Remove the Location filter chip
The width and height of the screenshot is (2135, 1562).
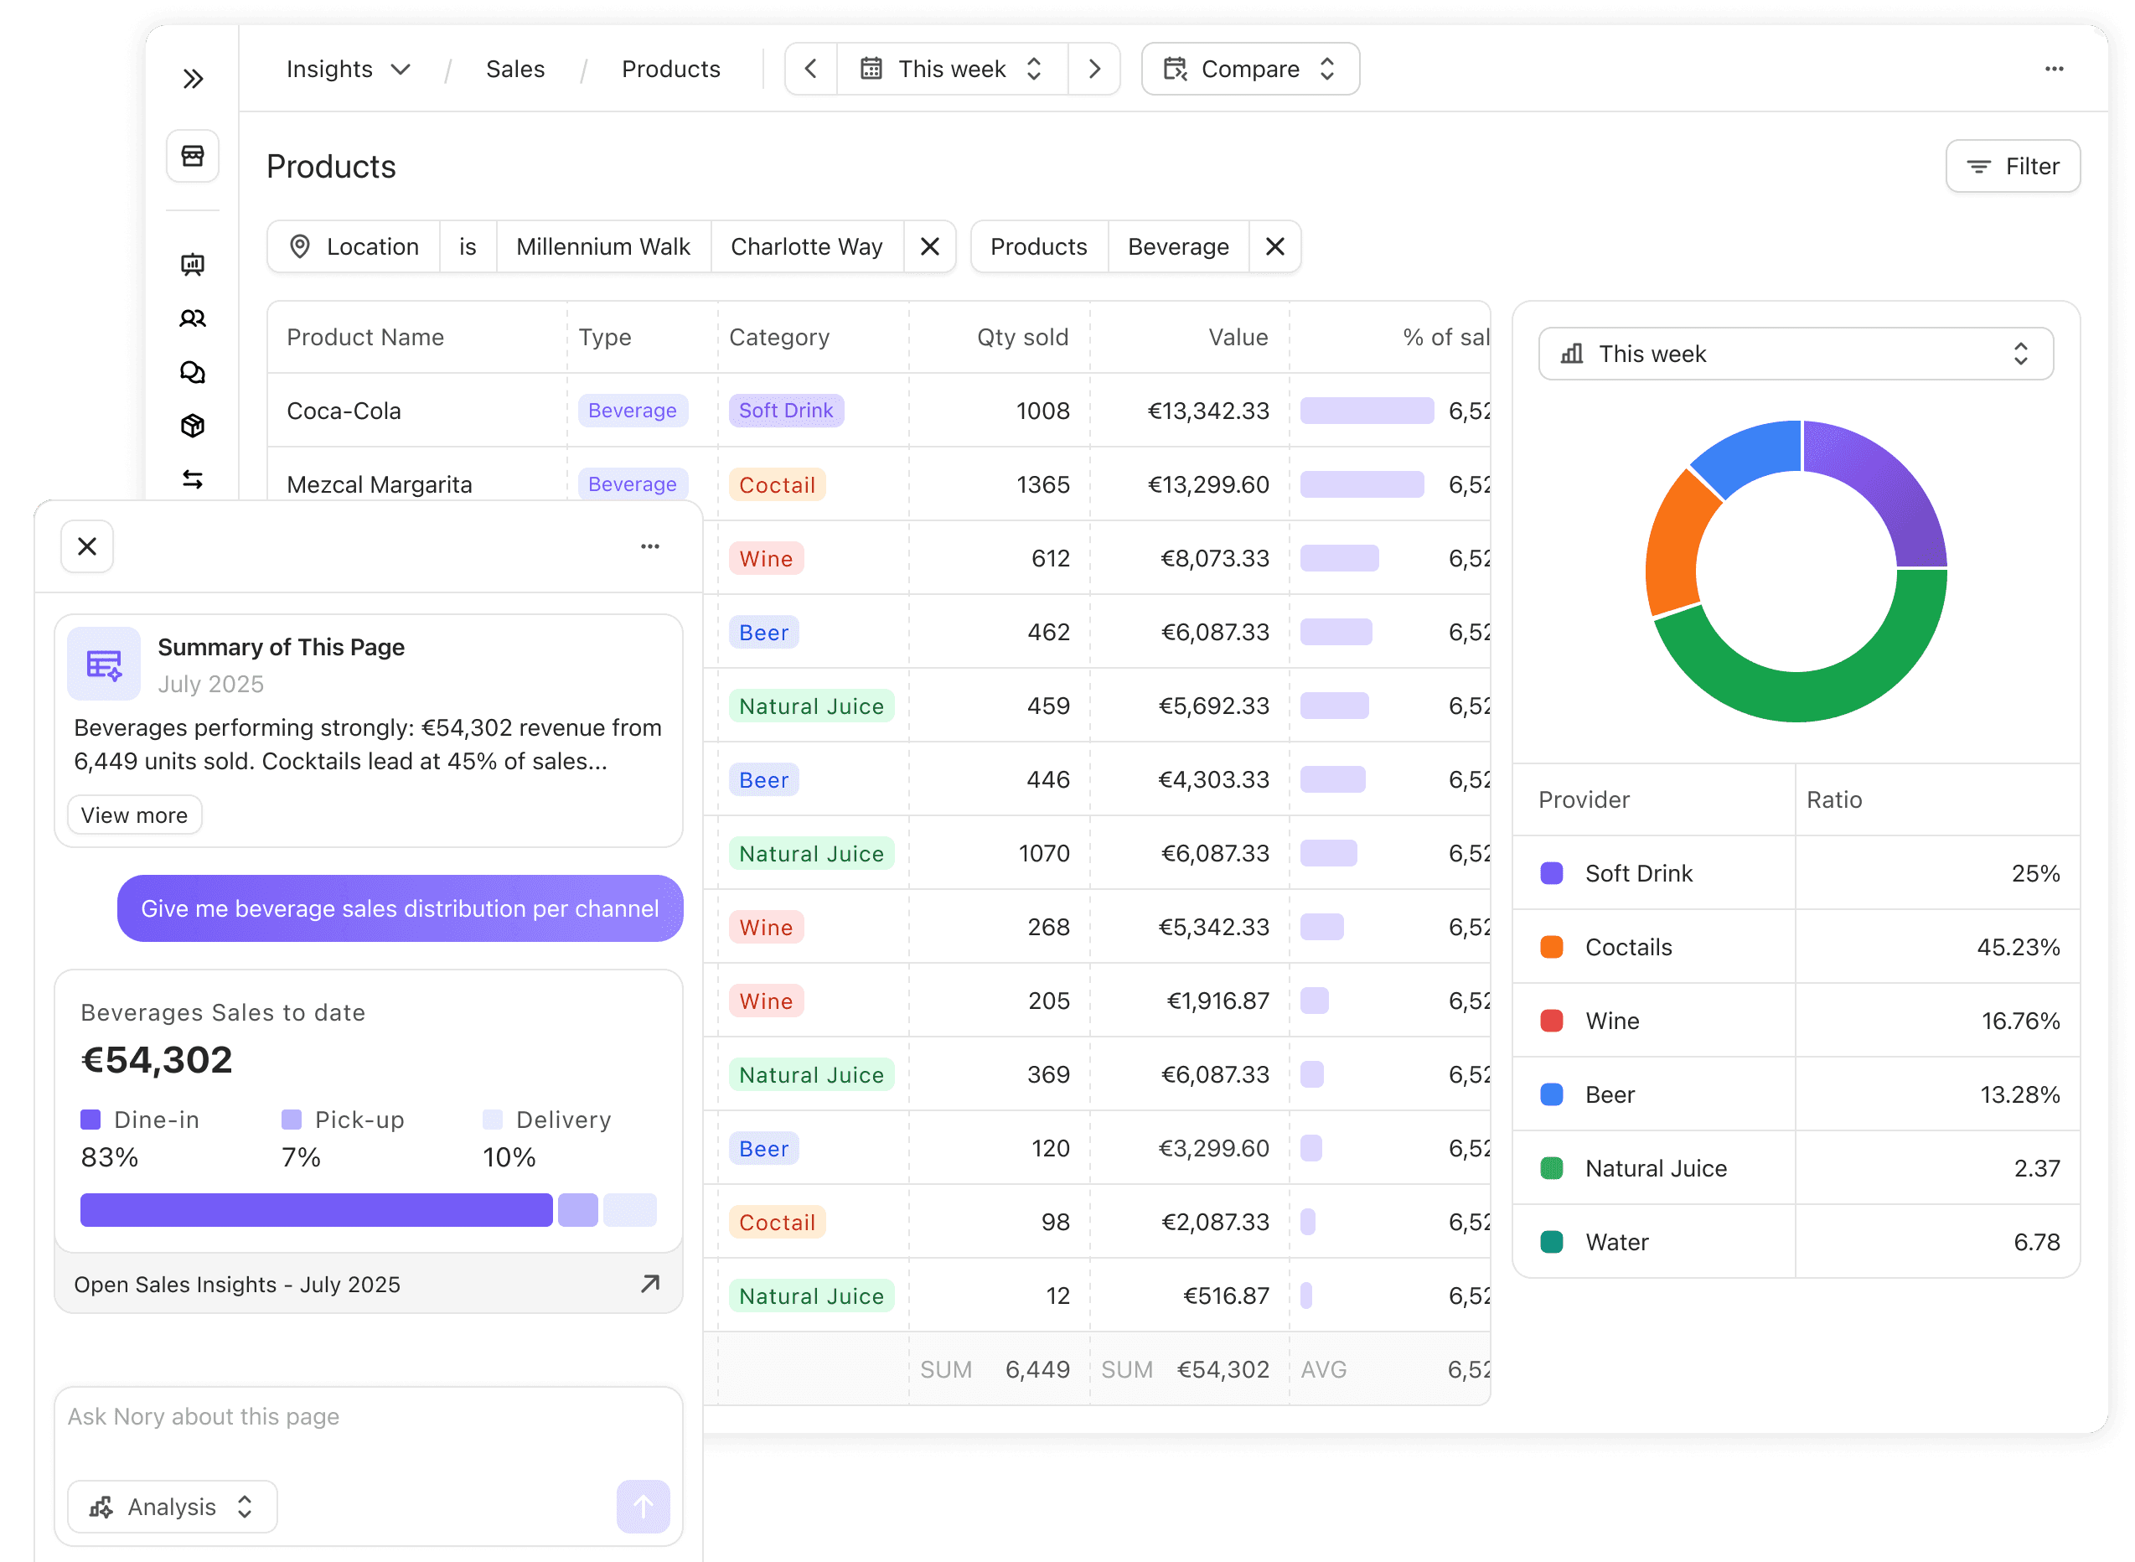pyautogui.click(x=929, y=246)
